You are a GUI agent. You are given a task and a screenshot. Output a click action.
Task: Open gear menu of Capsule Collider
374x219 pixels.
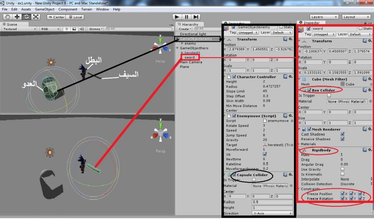pos(291,175)
